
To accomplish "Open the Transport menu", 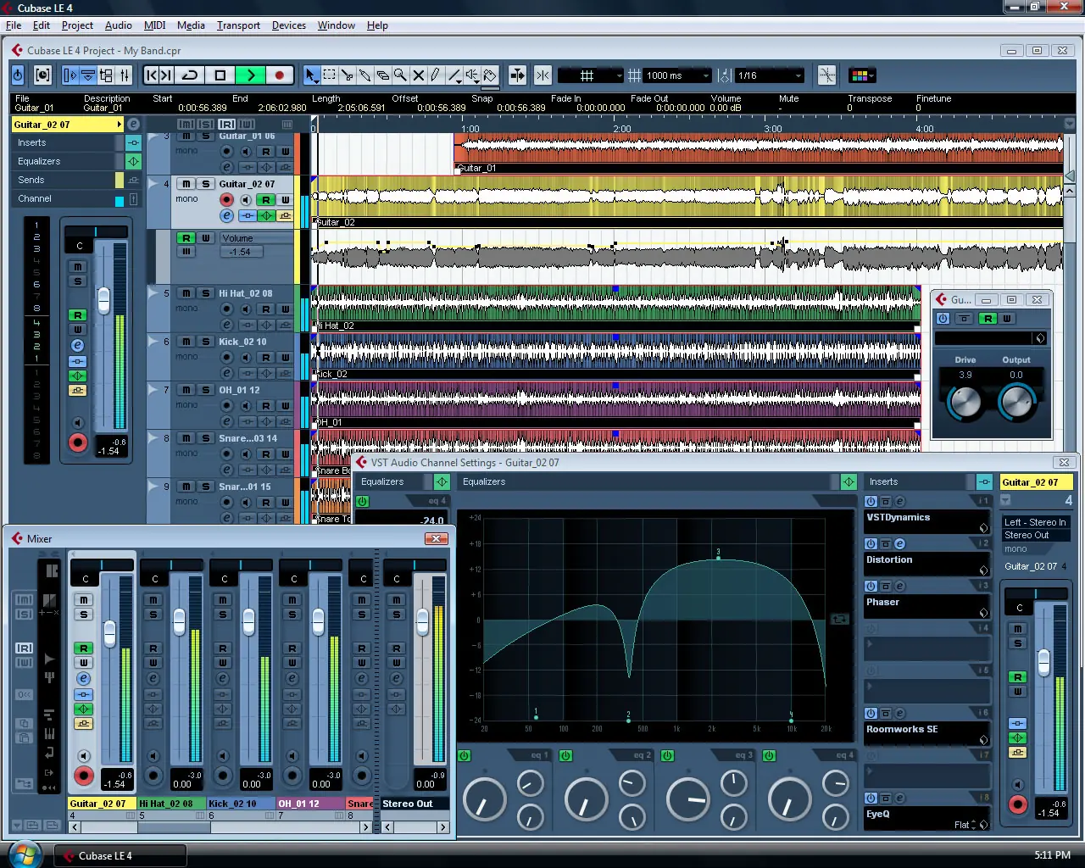I will pos(238,25).
